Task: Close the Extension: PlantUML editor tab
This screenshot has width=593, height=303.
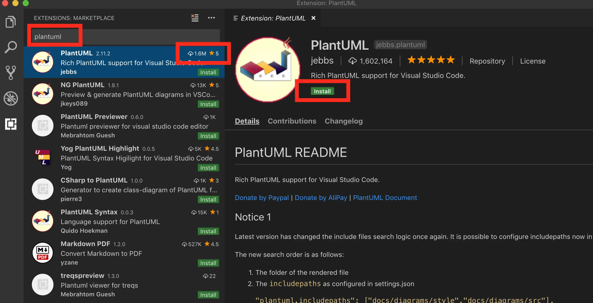Action: (x=313, y=18)
